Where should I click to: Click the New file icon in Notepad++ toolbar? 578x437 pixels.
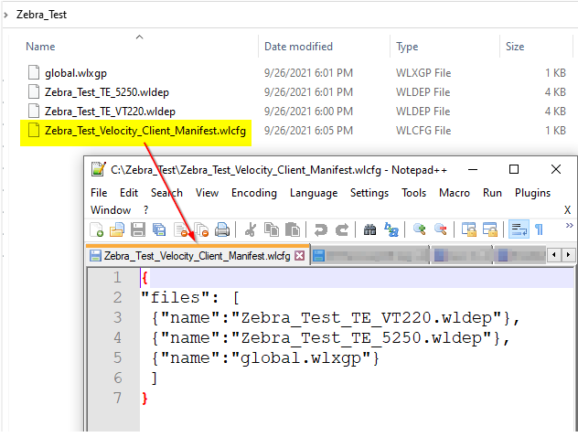pos(97,229)
